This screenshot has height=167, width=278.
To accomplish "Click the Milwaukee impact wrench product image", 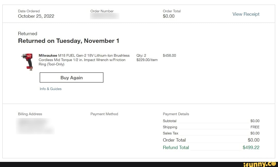I will click(27, 61).
